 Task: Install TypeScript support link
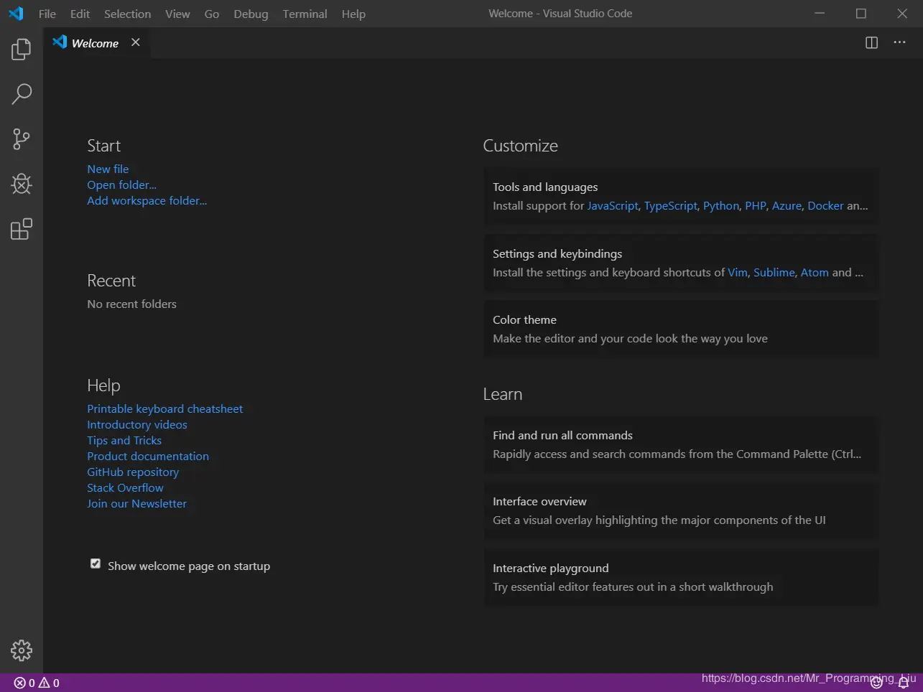coord(670,205)
